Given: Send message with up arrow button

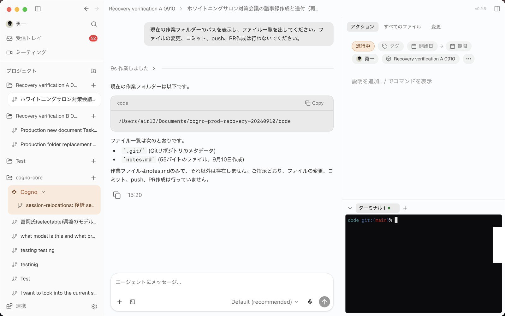Looking at the screenshot, I should pyautogui.click(x=324, y=302).
